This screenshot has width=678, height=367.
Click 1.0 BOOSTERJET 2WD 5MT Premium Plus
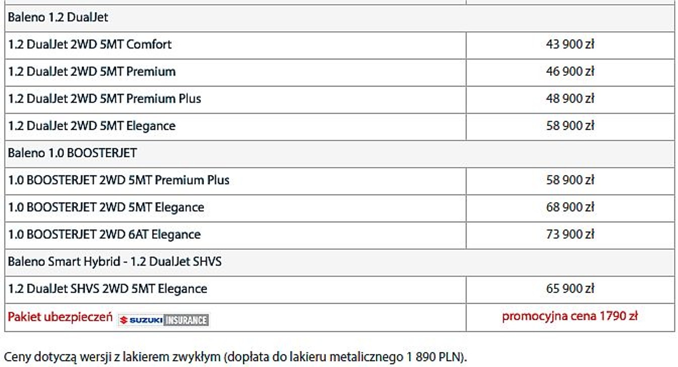tap(118, 180)
